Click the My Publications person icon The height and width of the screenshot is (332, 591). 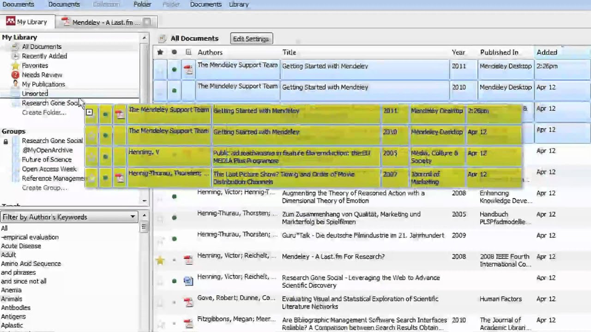point(15,84)
